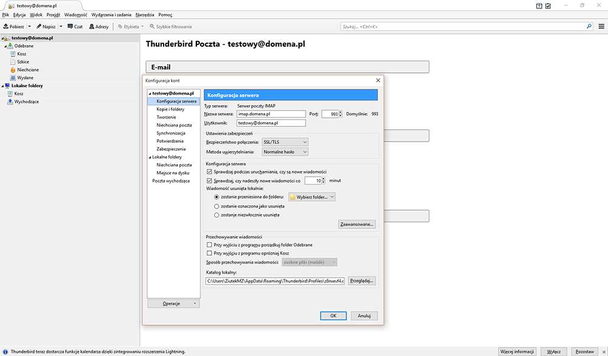
Task: Open Bezpieczeństwo połączenia SSL/TLS dropdown
Action: (x=285, y=142)
